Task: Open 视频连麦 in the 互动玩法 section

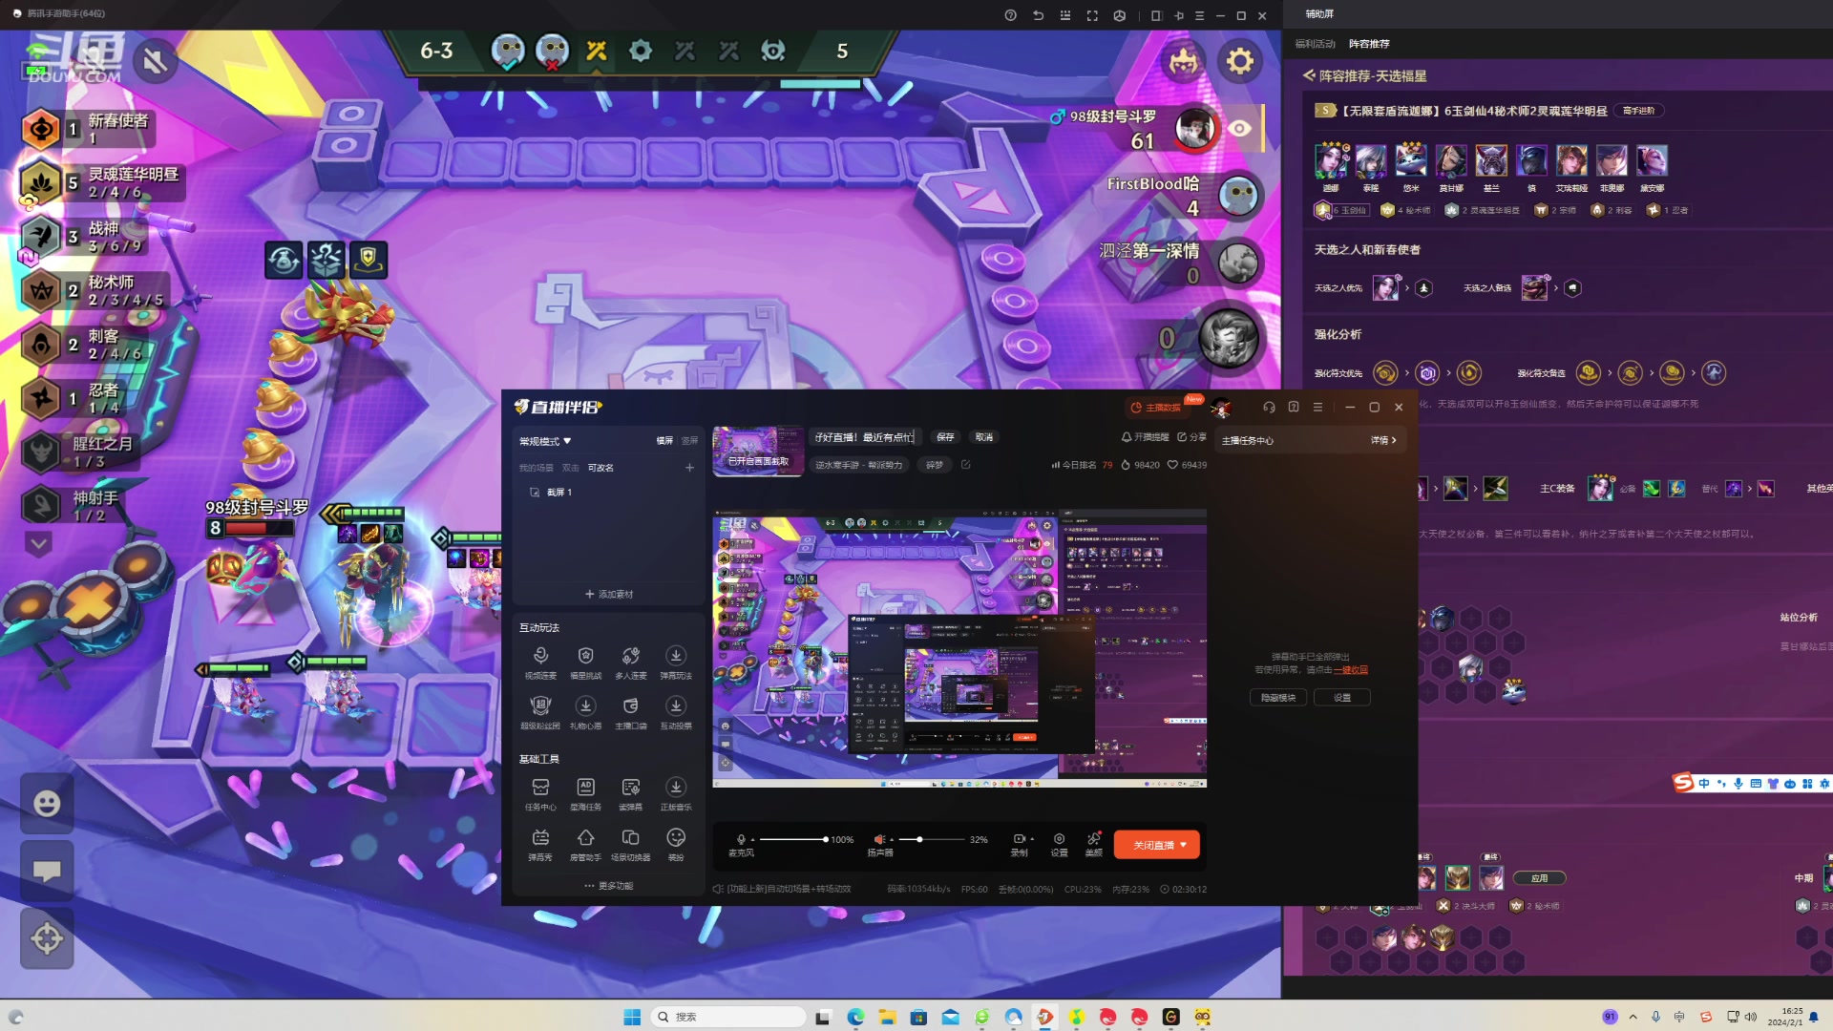Action: coord(540,662)
